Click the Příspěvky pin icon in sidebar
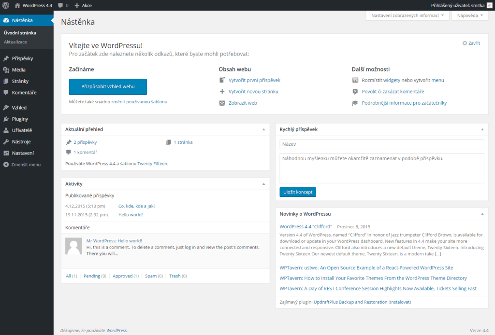The width and height of the screenshot is (495, 335). tap(6, 58)
